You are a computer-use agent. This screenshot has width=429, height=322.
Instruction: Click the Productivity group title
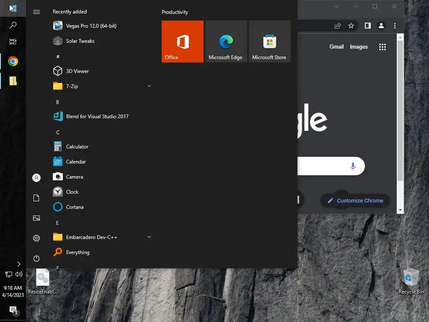point(175,12)
